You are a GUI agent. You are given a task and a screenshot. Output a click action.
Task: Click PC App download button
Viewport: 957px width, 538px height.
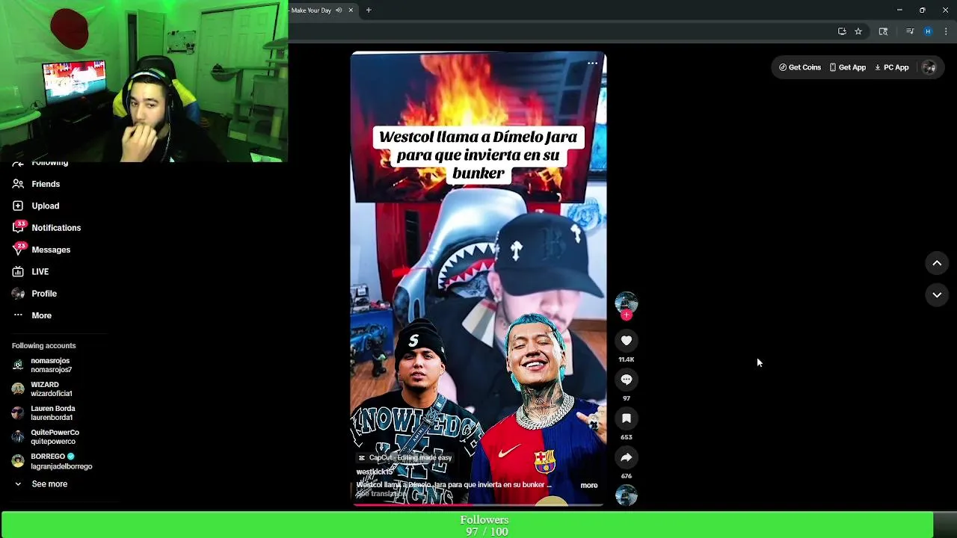[892, 67]
